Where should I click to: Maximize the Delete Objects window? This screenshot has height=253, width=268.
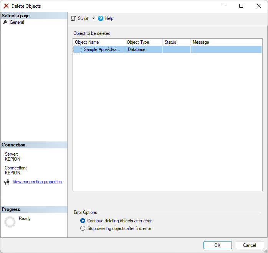point(241,6)
